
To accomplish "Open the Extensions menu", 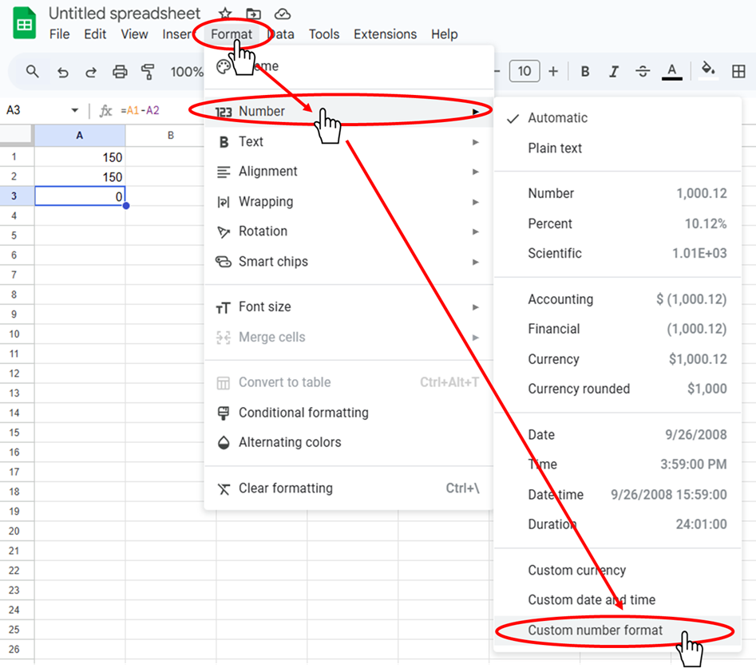I will click(385, 34).
